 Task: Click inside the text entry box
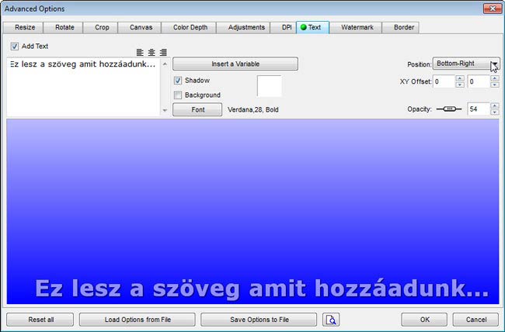82,89
